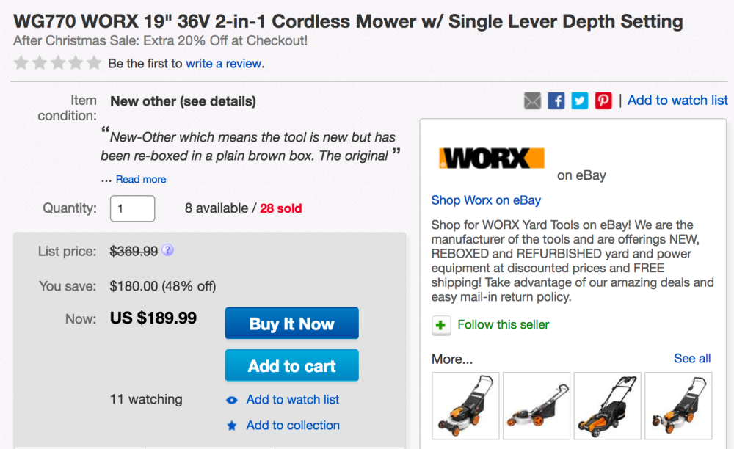The width and height of the screenshot is (734, 449).
Task: Pin listing with Pinterest icon
Action: [x=603, y=101]
